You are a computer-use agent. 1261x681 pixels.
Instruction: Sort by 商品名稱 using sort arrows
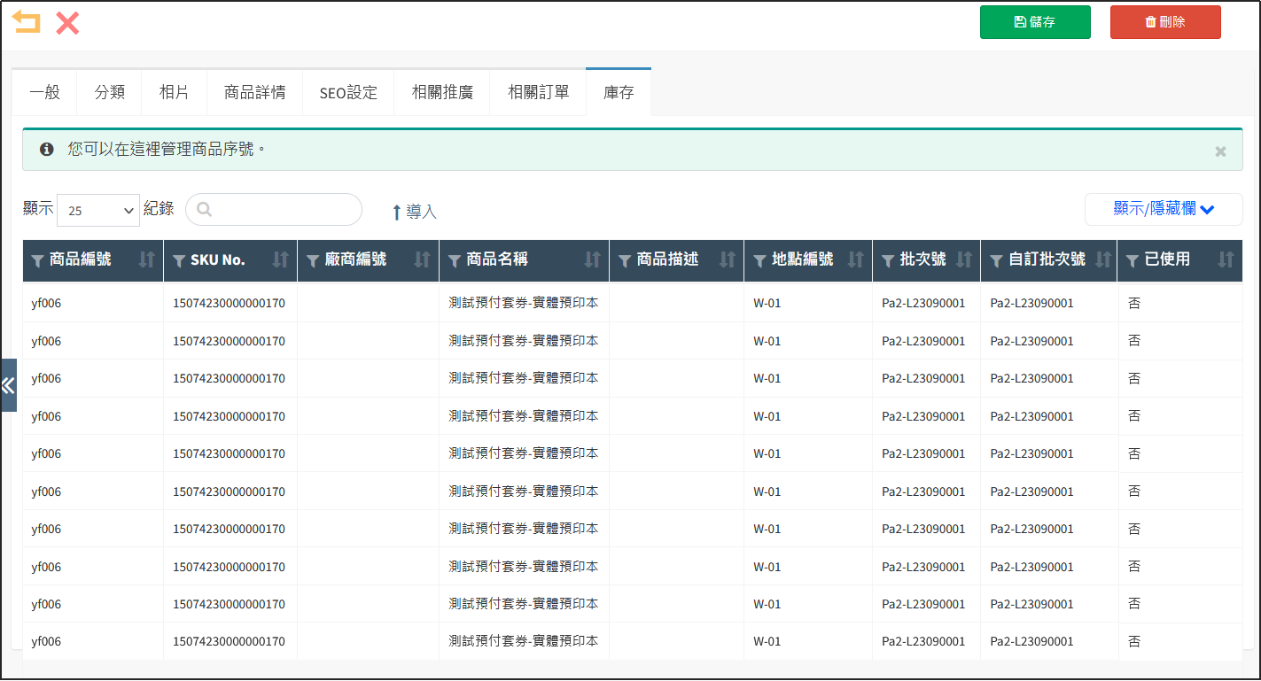(x=592, y=260)
